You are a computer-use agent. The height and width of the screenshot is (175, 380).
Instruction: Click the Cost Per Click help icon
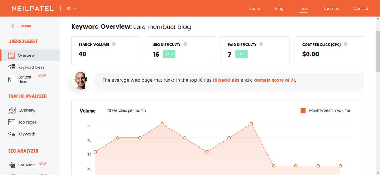coord(345,44)
